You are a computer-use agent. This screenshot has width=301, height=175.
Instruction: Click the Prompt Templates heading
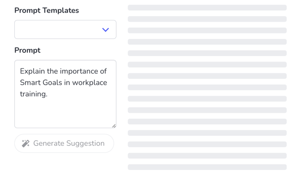tap(47, 10)
